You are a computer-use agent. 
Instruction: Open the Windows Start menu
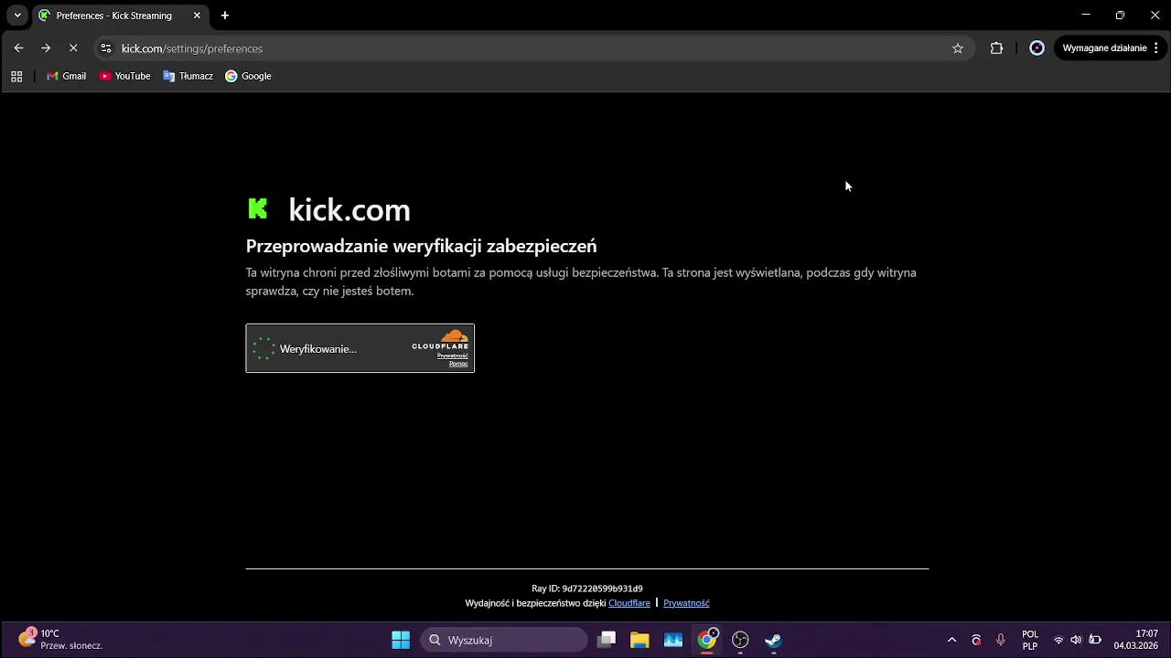[x=401, y=640]
